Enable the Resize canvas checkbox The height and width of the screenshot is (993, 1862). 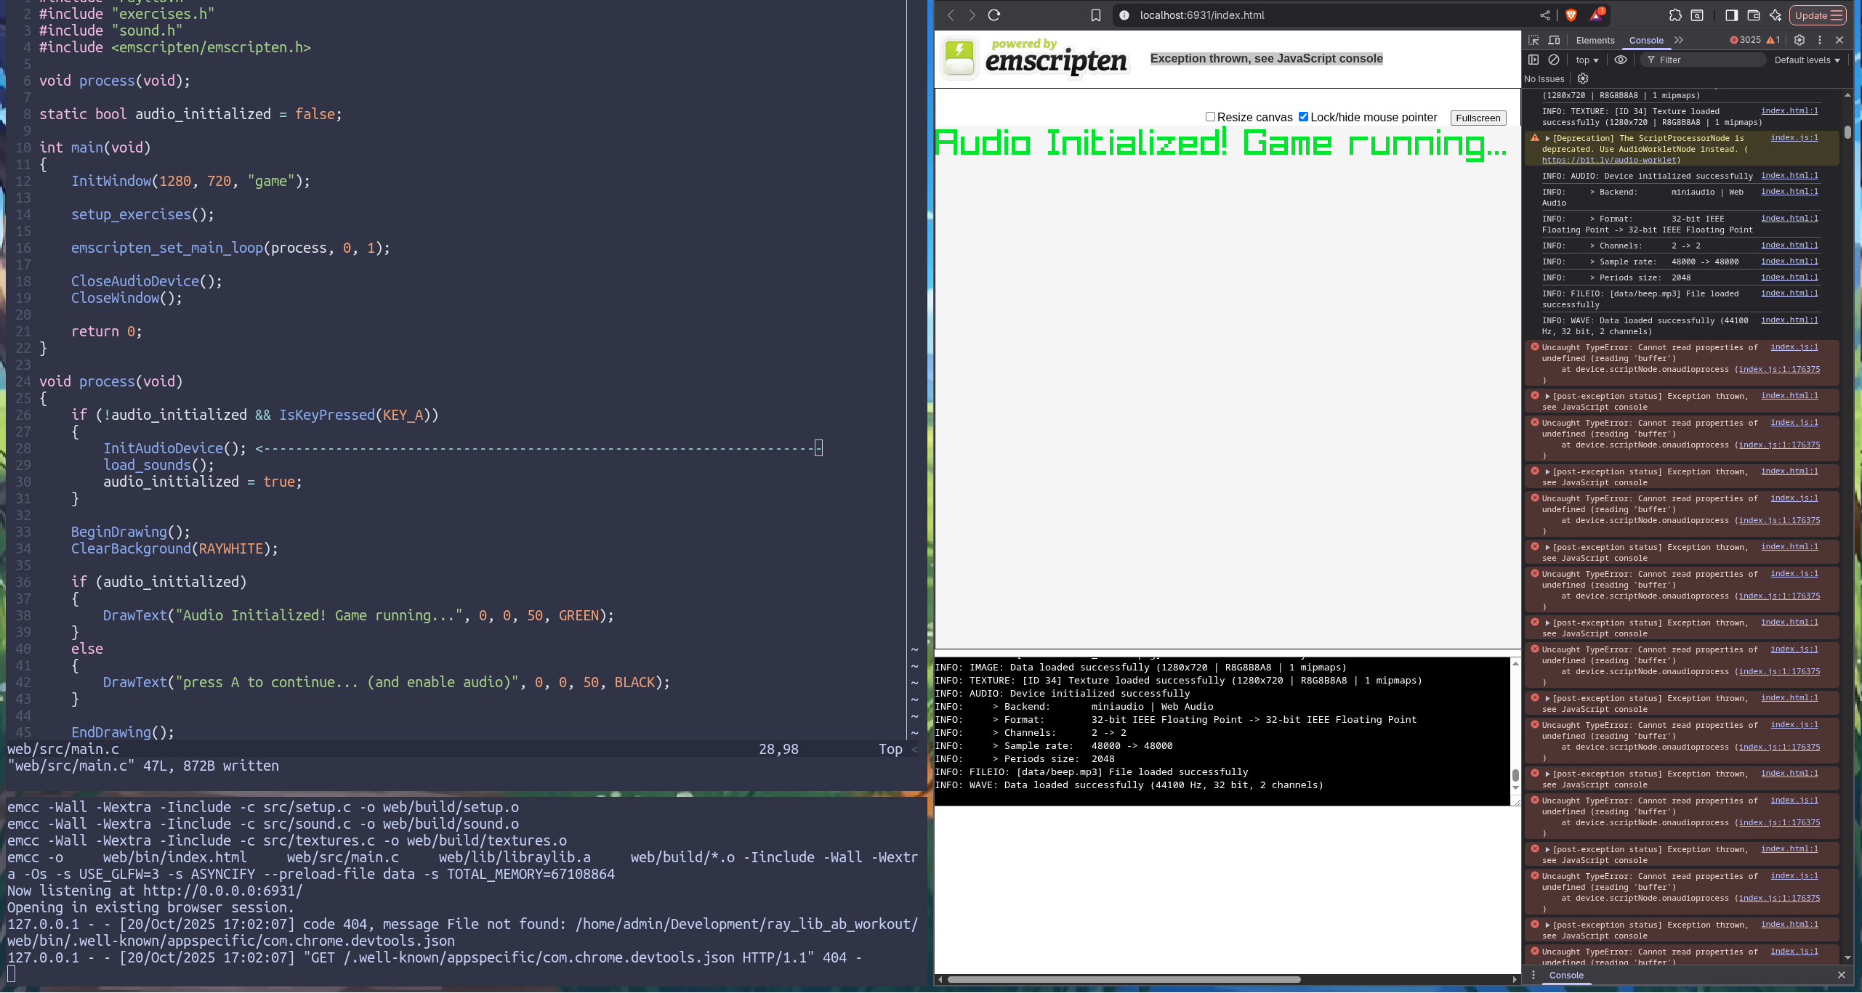pyautogui.click(x=1210, y=117)
